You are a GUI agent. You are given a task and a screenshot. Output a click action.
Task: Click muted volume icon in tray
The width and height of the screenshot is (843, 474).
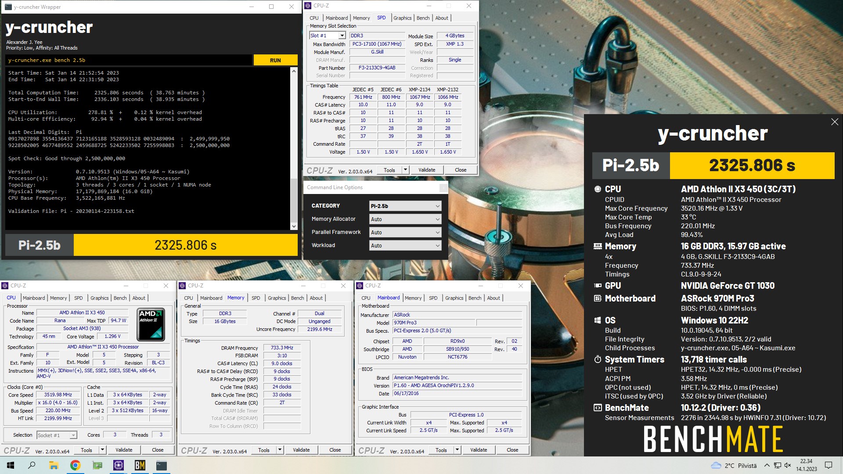[788, 466]
